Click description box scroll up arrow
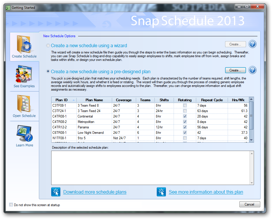 point(252,154)
